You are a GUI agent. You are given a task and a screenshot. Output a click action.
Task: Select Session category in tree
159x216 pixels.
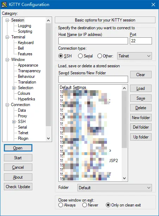[x=18, y=20]
